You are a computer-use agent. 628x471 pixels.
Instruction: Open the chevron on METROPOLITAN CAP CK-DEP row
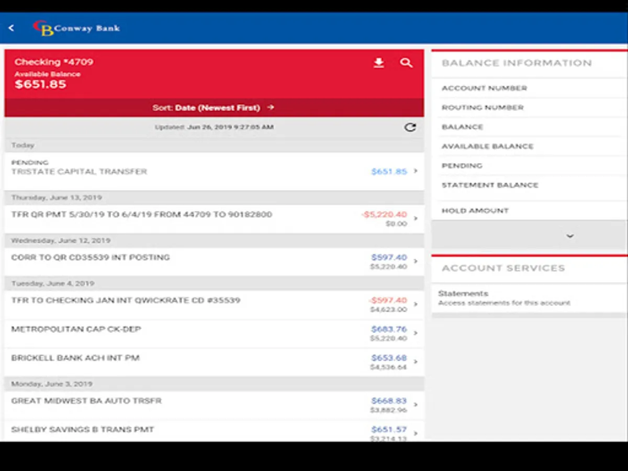coord(416,333)
